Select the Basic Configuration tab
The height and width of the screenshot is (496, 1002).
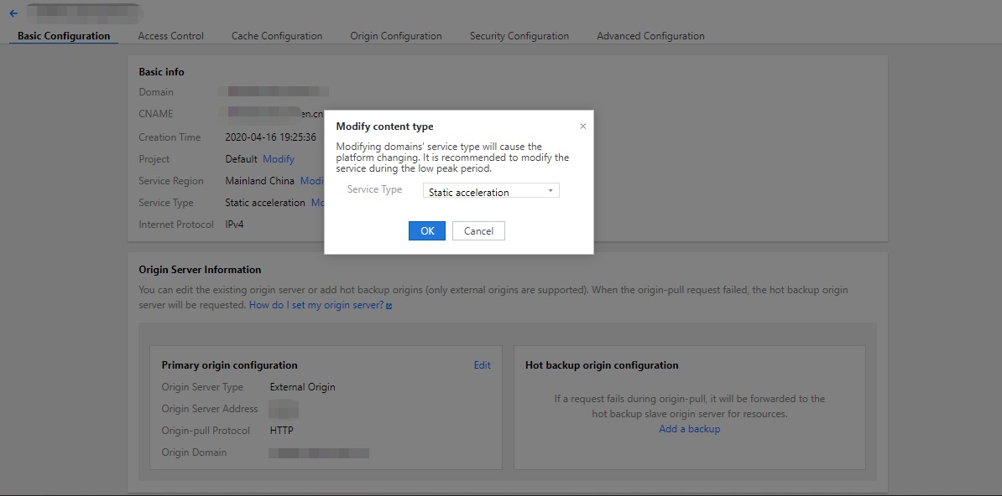[x=64, y=36]
